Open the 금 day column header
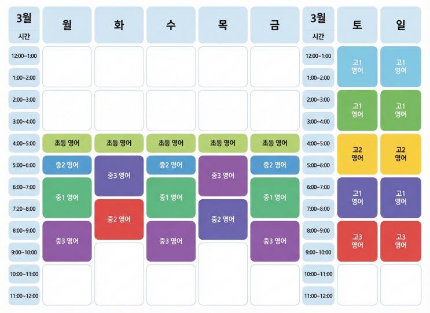Screen dimensions: 430x313 [275, 25]
